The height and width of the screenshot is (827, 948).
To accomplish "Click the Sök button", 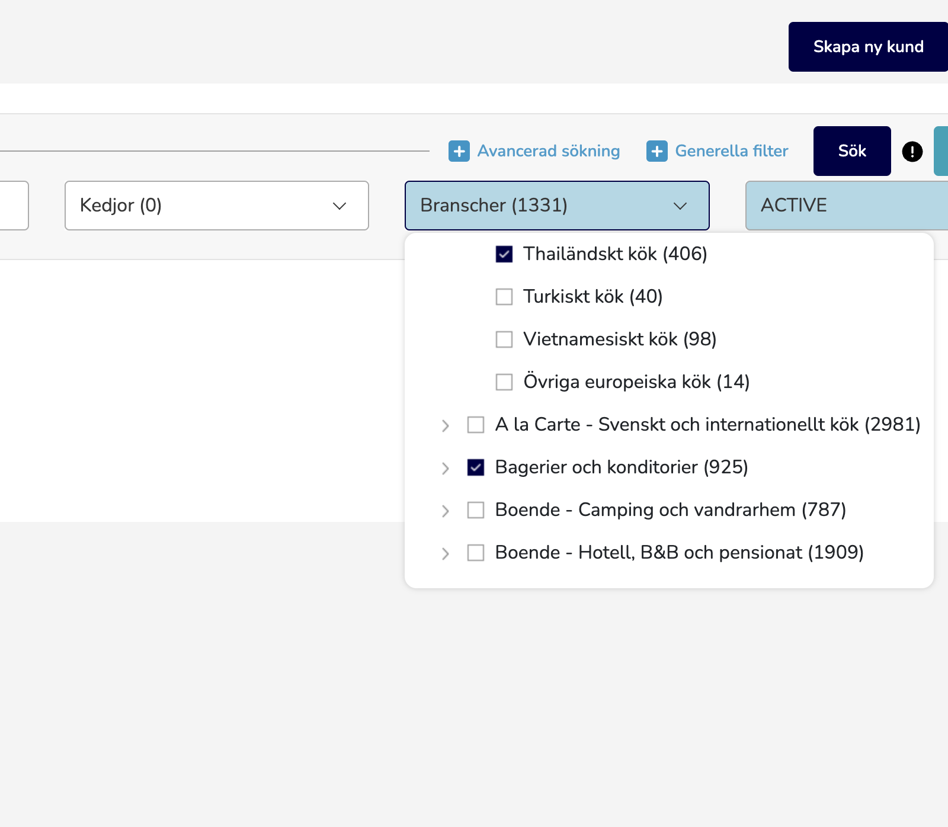I will coord(852,151).
